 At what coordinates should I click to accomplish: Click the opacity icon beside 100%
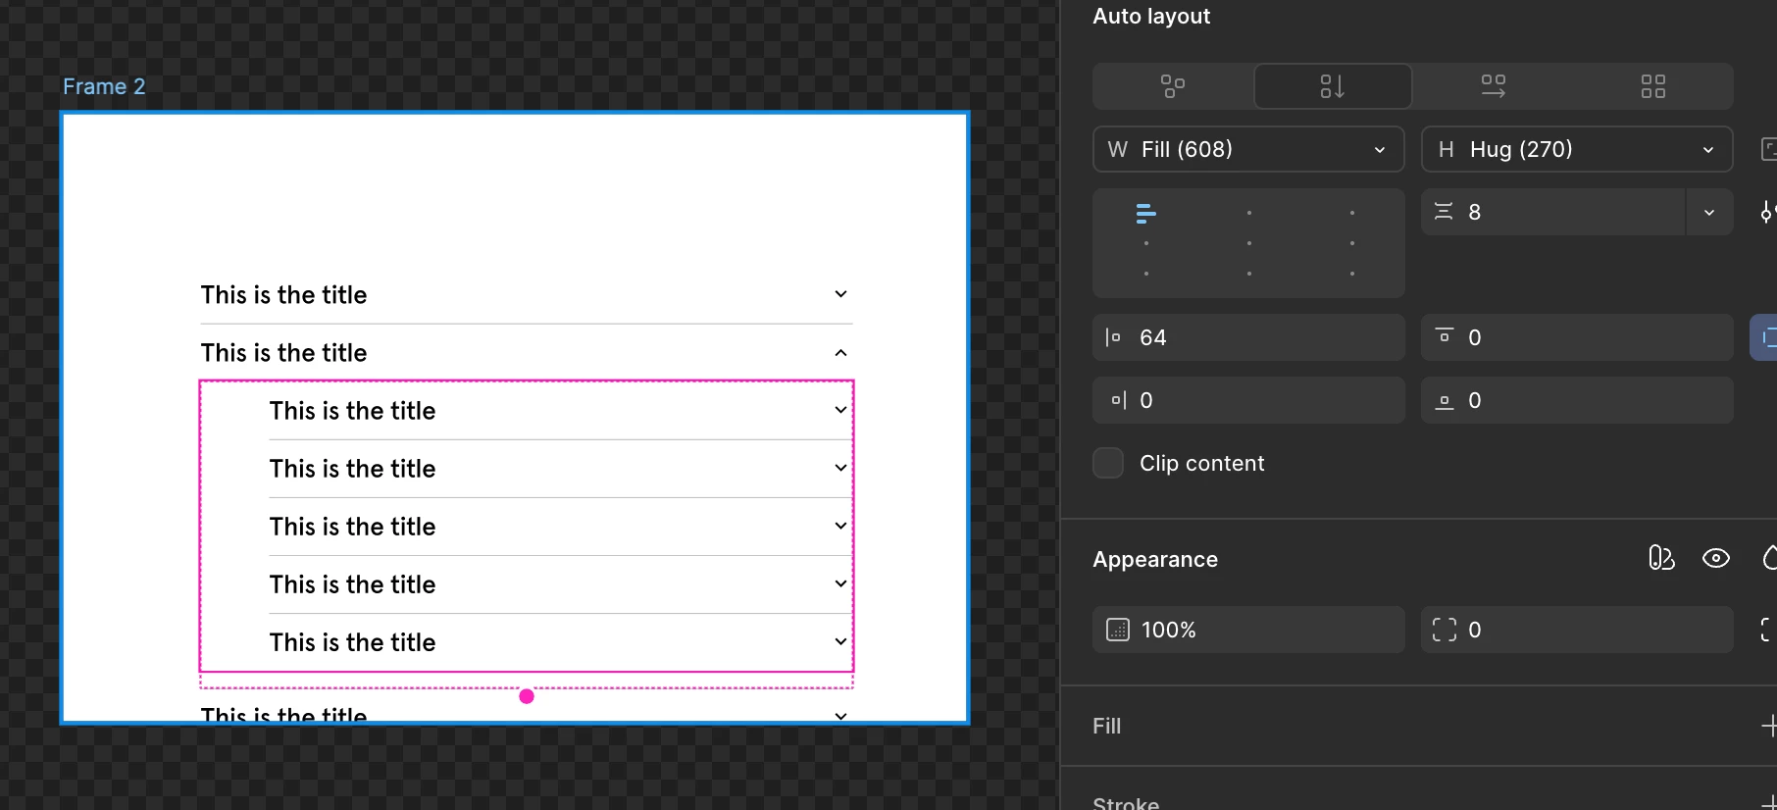pyautogui.click(x=1118, y=630)
